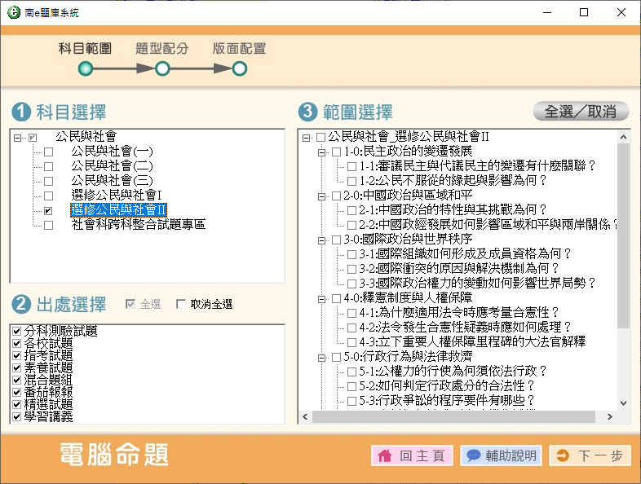Check the 公民與社會(一) checkbox

click(48, 152)
